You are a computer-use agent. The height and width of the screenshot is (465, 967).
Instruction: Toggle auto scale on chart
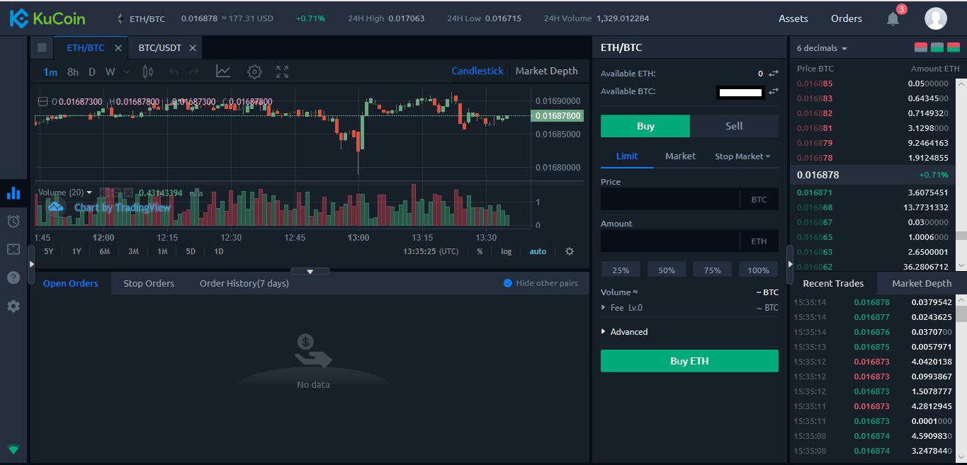coord(538,251)
